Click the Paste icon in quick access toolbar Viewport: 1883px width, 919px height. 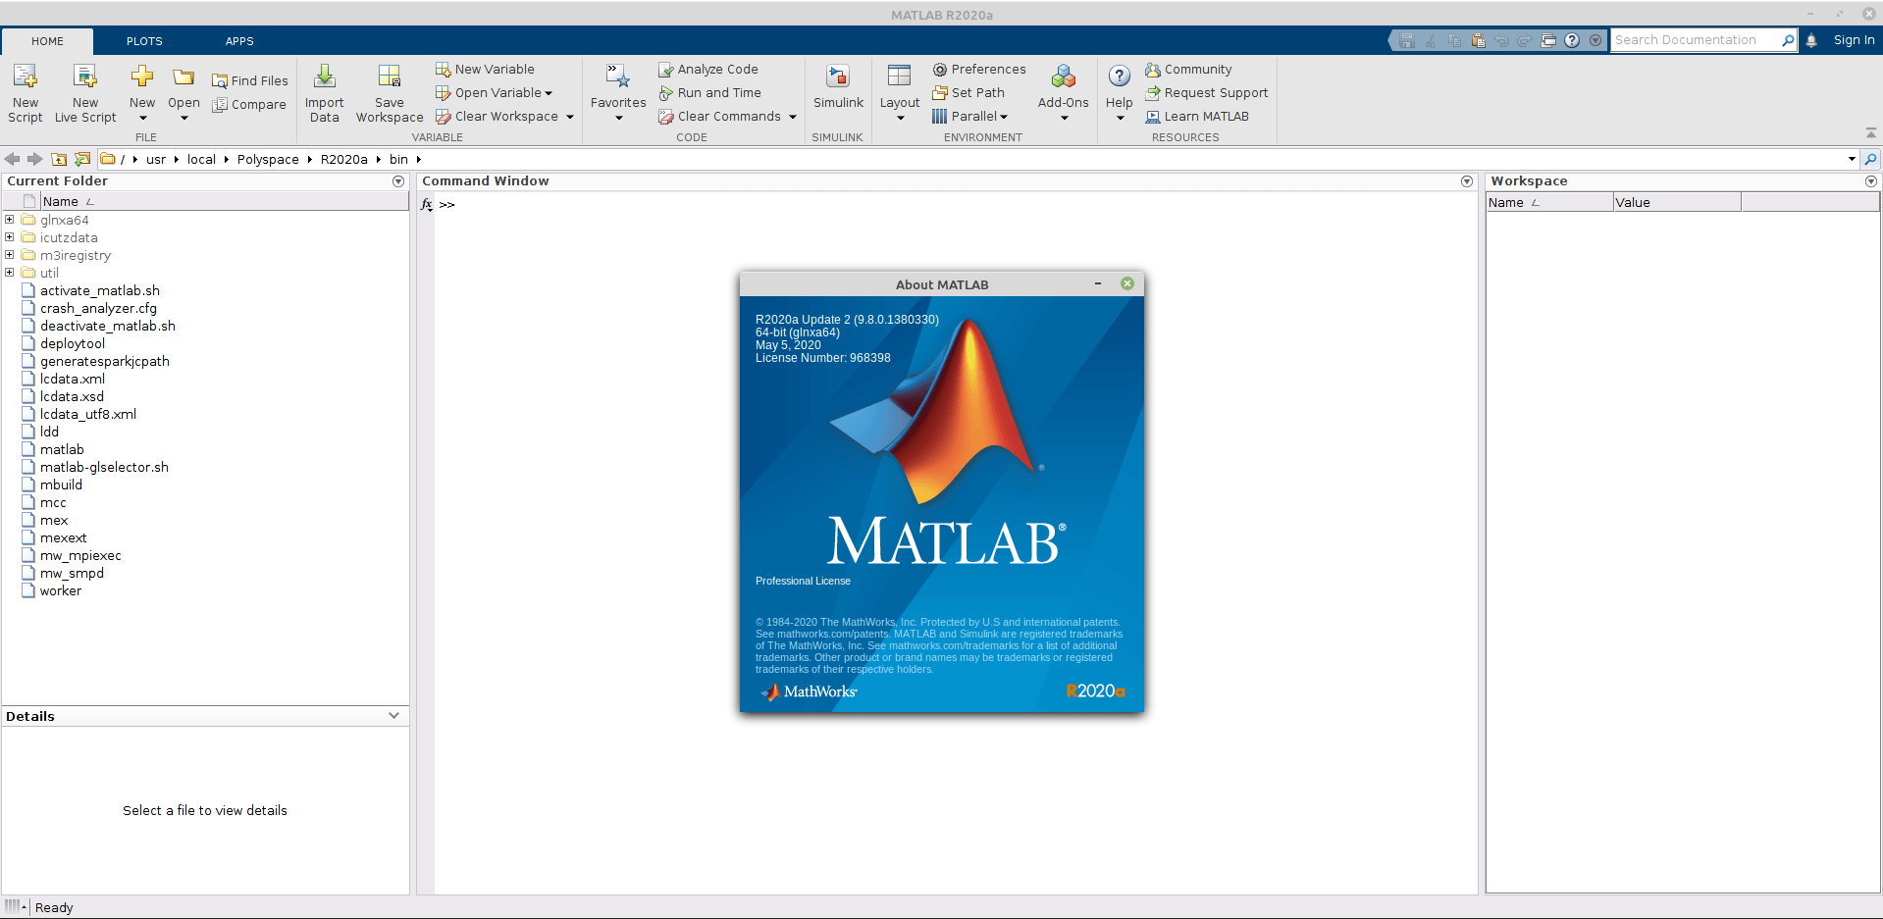[x=1478, y=40]
